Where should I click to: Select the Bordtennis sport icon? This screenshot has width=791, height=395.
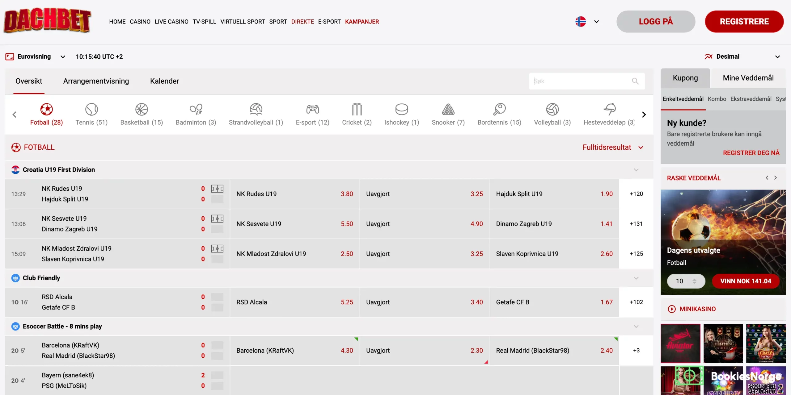[499, 109]
